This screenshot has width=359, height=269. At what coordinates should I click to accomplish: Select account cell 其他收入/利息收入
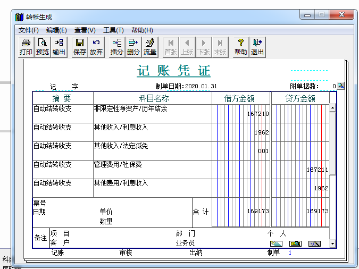coord(153,132)
